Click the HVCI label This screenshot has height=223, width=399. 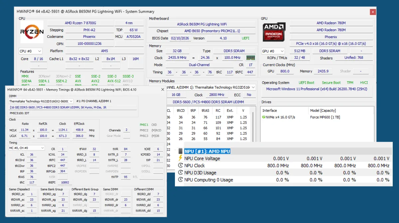click(364, 83)
